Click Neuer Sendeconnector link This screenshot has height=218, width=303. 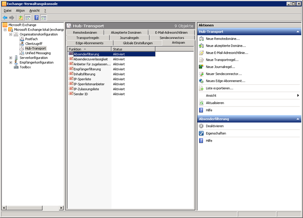click(x=224, y=74)
